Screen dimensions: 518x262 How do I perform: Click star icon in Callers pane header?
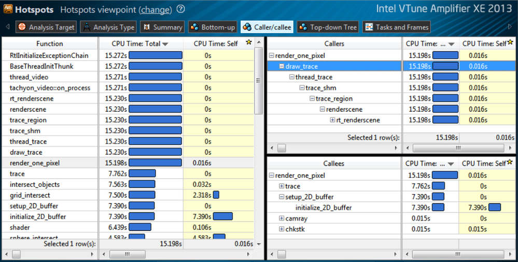coord(510,42)
